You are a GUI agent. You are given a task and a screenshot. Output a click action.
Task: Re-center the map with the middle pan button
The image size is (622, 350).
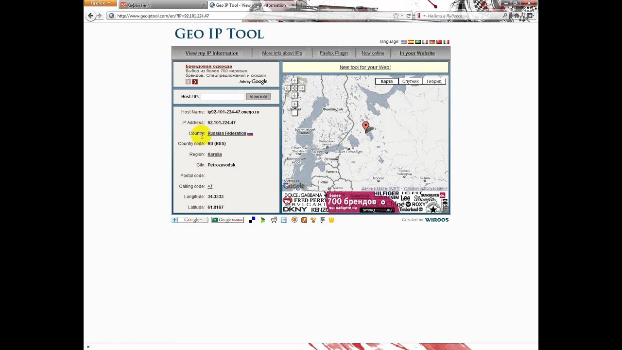(294, 88)
